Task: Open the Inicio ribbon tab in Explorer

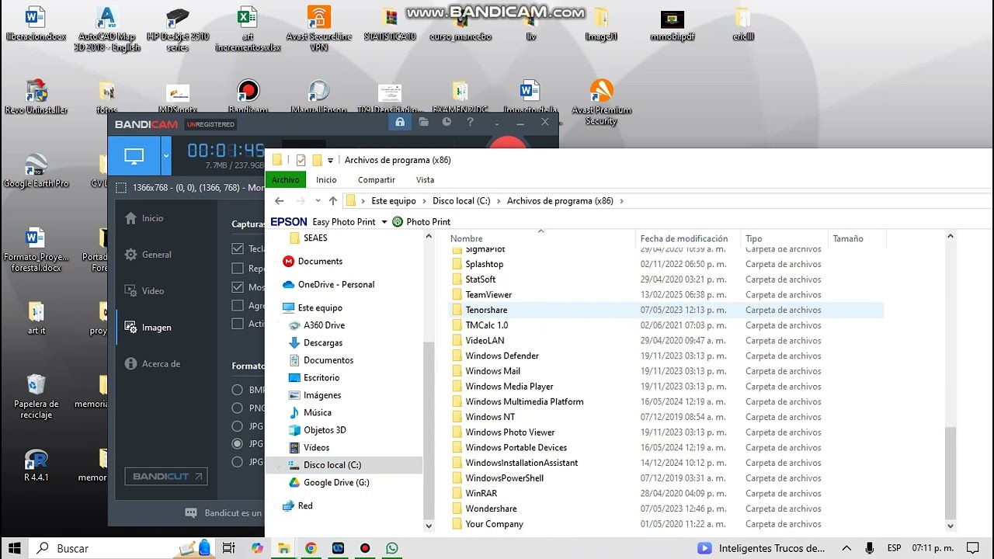Action: click(326, 179)
